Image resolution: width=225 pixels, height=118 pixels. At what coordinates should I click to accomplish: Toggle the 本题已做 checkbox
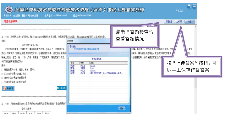[x=58, y=88]
